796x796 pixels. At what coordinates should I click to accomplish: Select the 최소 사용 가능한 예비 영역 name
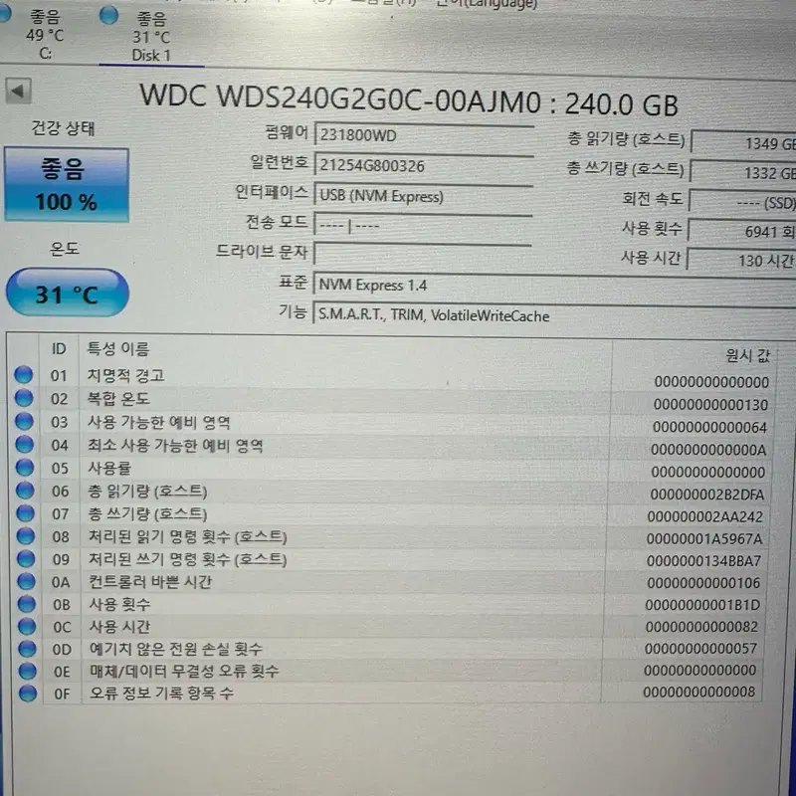click(176, 446)
